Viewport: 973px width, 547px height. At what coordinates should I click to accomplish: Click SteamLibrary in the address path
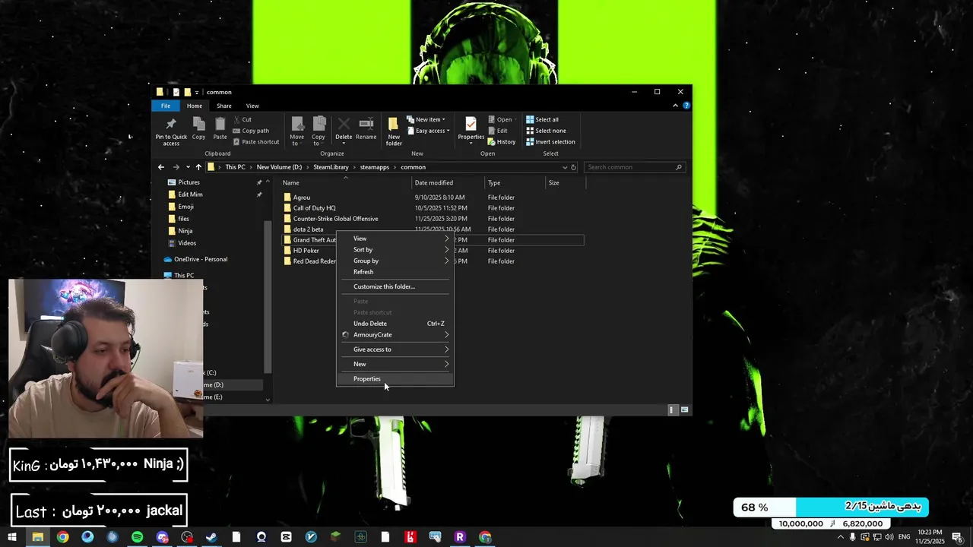pyautogui.click(x=331, y=167)
